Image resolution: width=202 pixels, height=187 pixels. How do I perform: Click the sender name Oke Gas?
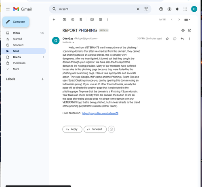coord(68,39)
